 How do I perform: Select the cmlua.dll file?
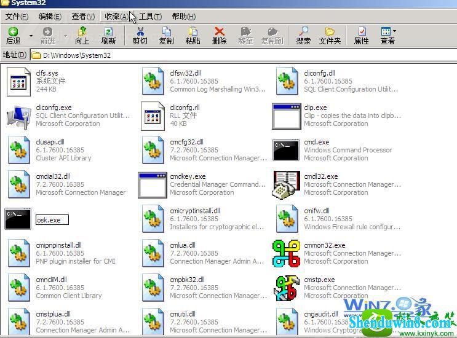203,253
